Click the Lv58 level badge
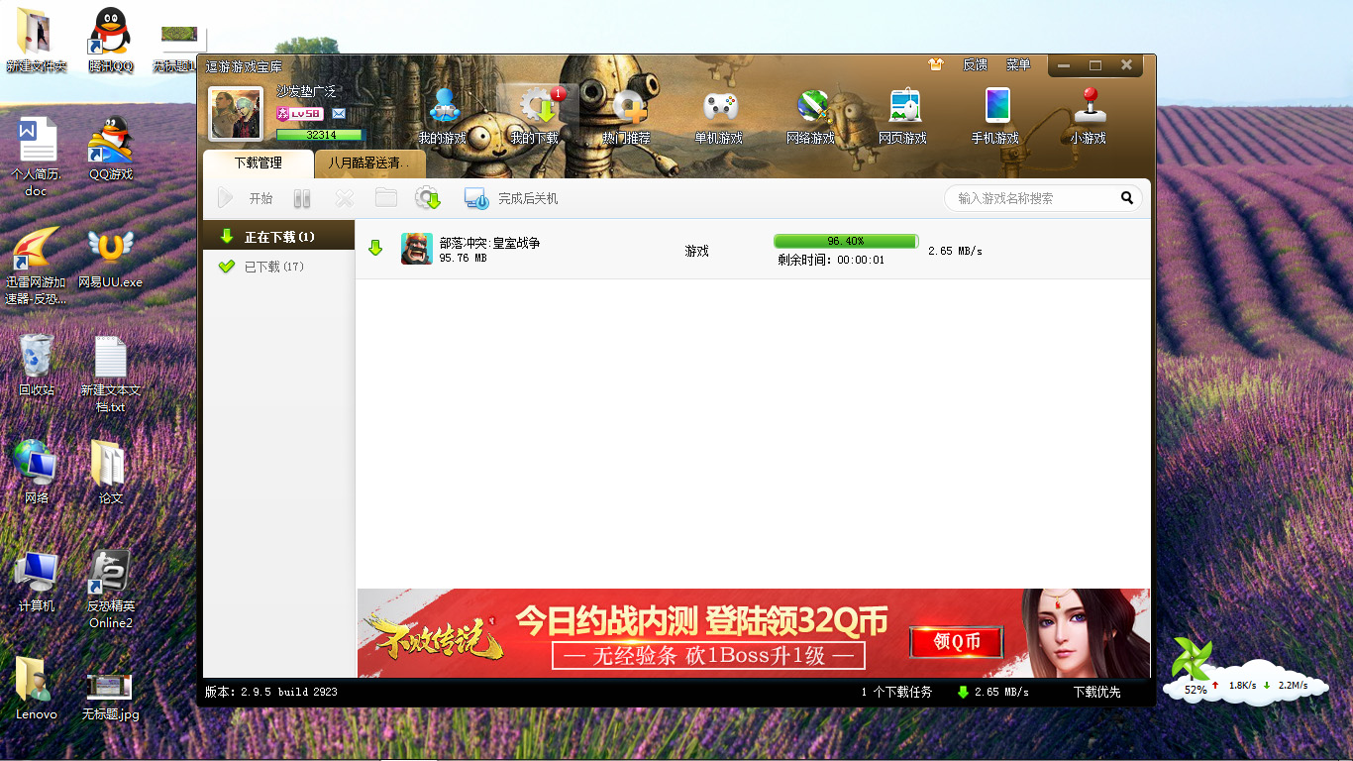This screenshot has height=761, width=1353. [x=300, y=114]
